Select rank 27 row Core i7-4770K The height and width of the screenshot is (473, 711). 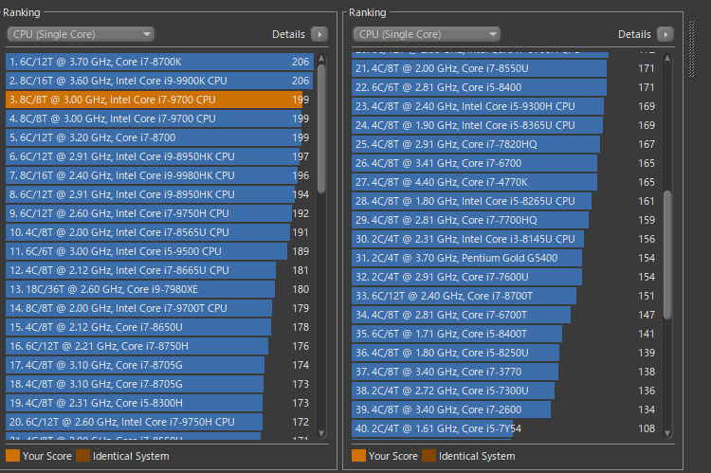point(505,182)
